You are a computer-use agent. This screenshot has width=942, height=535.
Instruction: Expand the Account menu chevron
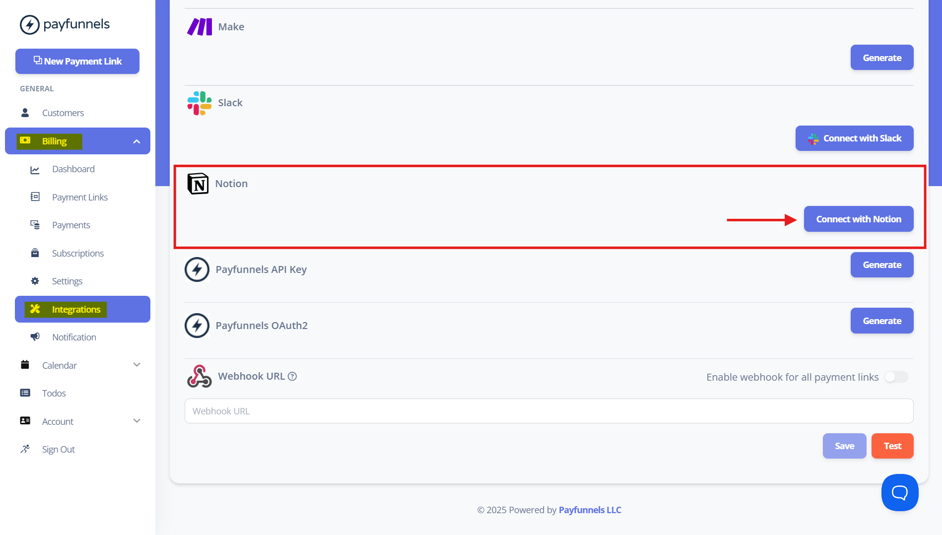pos(137,421)
